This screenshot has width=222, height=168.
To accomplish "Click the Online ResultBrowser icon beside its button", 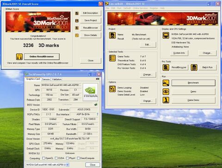I will [19, 56].
